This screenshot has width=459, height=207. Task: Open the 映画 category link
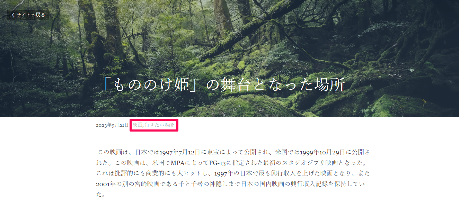137,125
